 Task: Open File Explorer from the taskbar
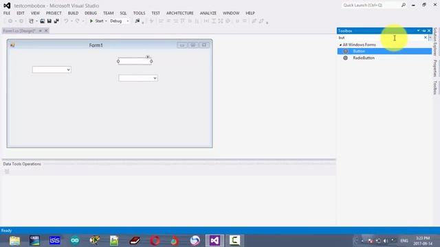click(x=14, y=241)
